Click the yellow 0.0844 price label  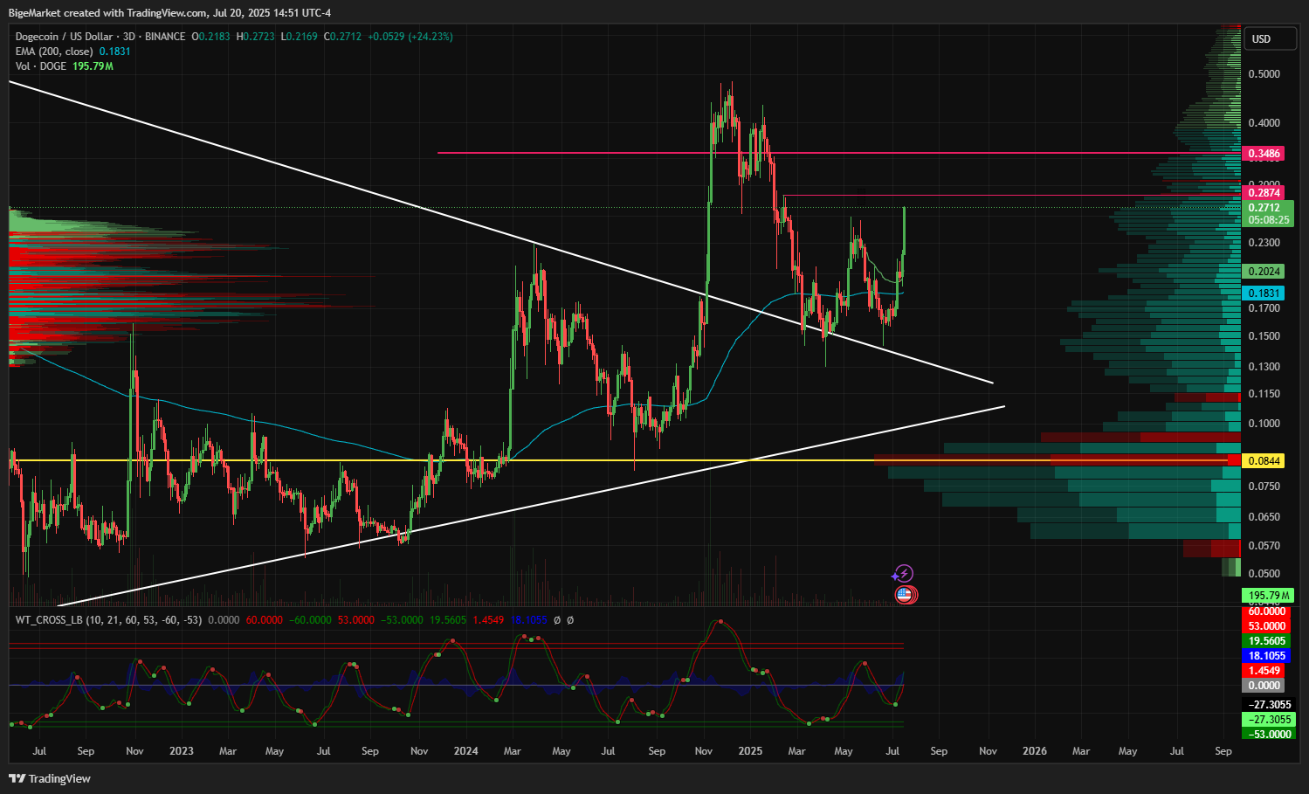point(1264,460)
